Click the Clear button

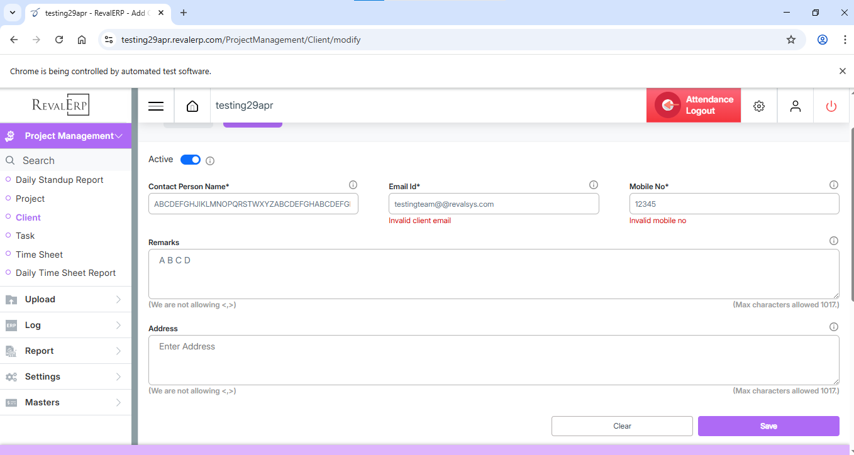coord(622,426)
